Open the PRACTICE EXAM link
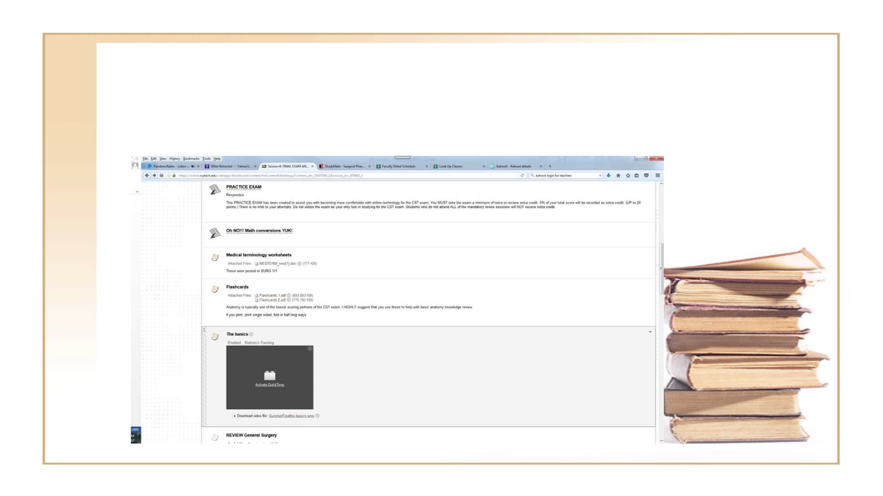The height and width of the screenshot is (496, 883). click(x=243, y=187)
